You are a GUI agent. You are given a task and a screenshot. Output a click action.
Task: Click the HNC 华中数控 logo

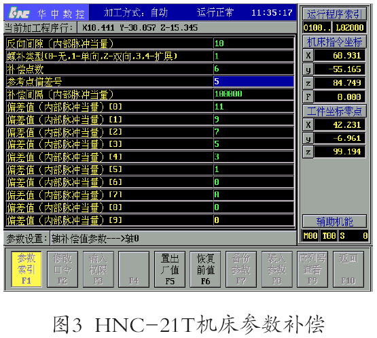tap(46, 12)
